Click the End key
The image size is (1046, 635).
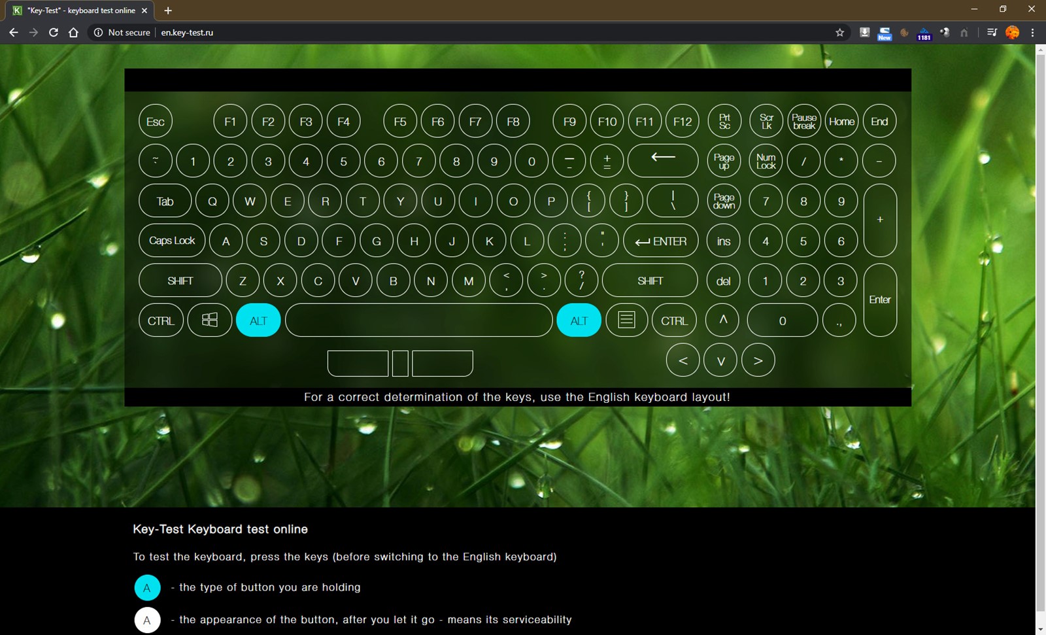[x=879, y=122]
